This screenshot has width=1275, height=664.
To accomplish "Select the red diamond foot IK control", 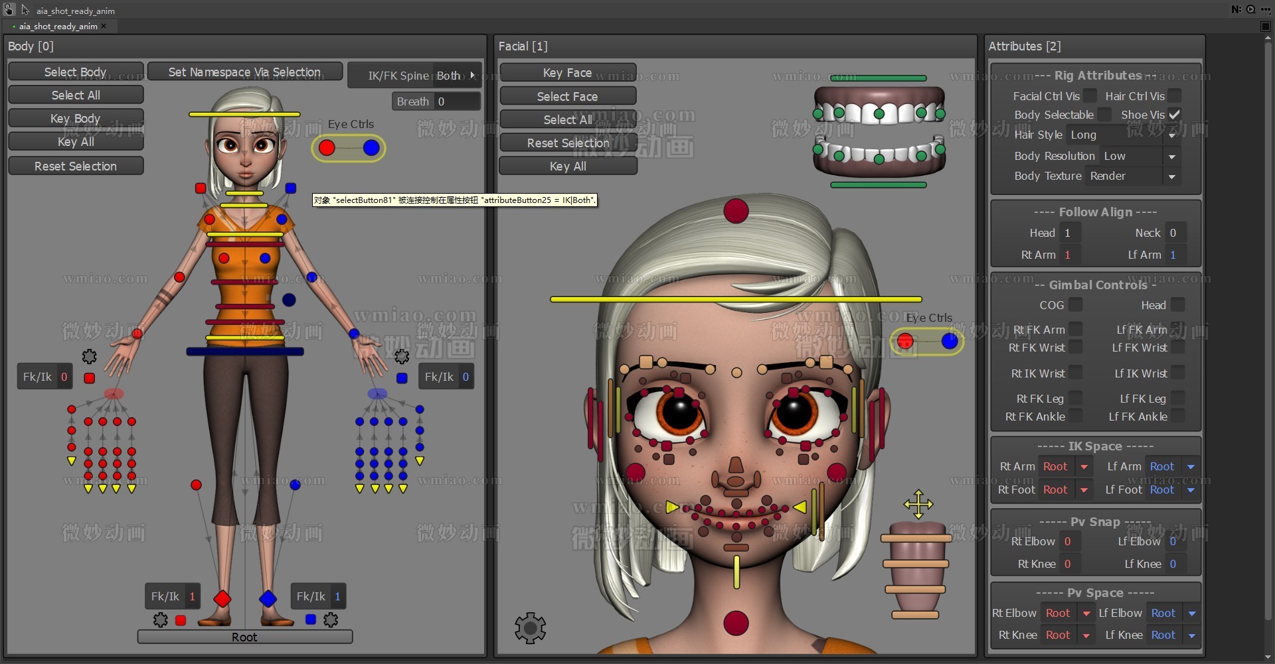I will [x=222, y=598].
